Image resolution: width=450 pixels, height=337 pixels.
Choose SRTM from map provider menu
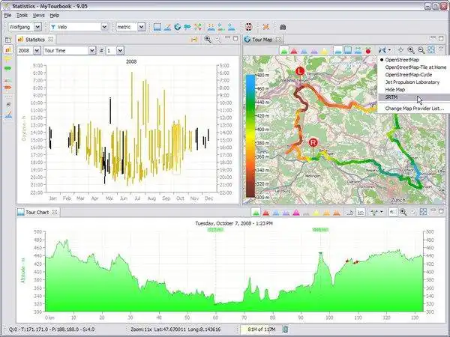pyautogui.click(x=413, y=97)
